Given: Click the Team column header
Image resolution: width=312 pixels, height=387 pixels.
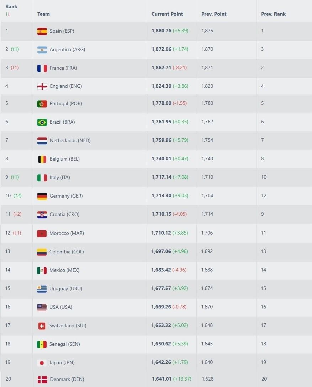Looking at the screenshot, I should (43, 14).
